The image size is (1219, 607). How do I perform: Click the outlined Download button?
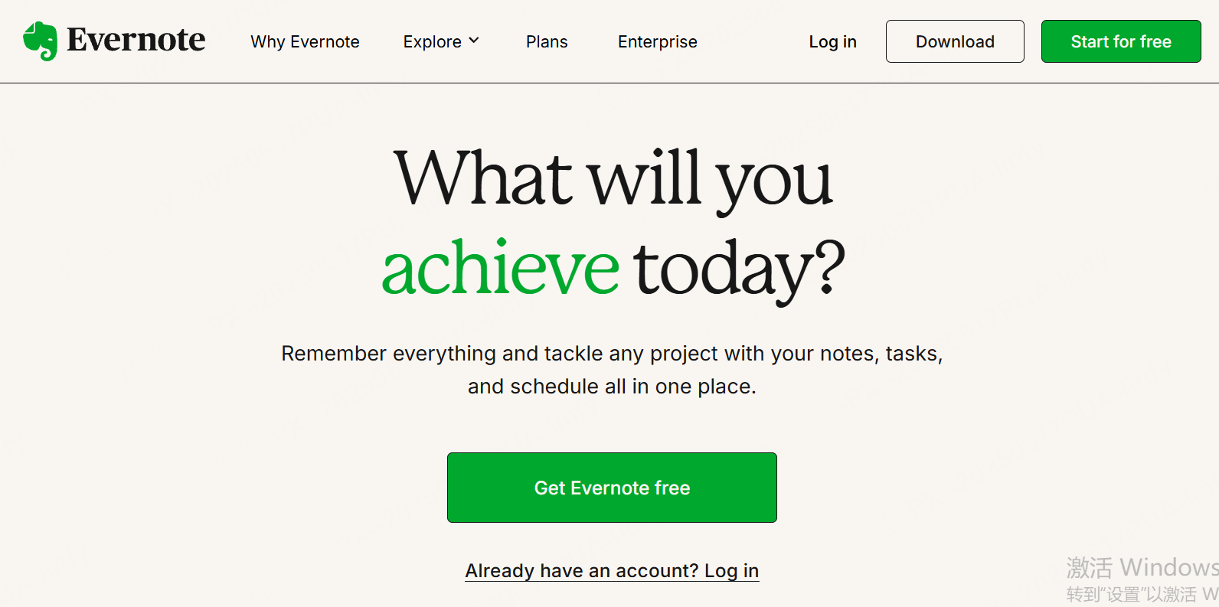[955, 41]
